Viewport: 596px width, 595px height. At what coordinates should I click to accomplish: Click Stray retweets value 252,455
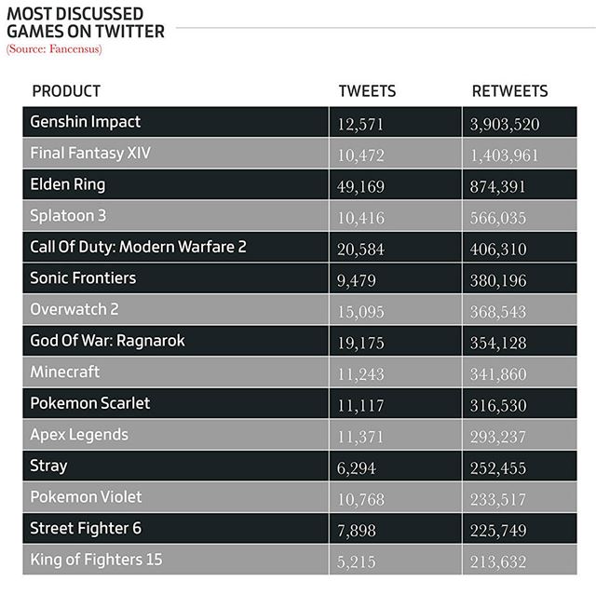(x=499, y=468)
